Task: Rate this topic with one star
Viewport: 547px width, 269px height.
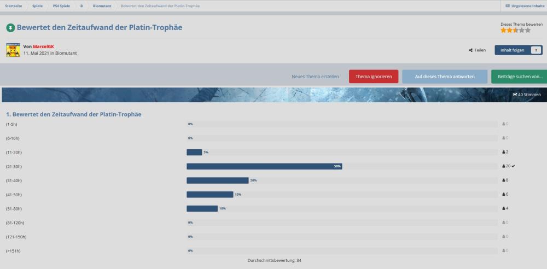Action: [503, 31]
